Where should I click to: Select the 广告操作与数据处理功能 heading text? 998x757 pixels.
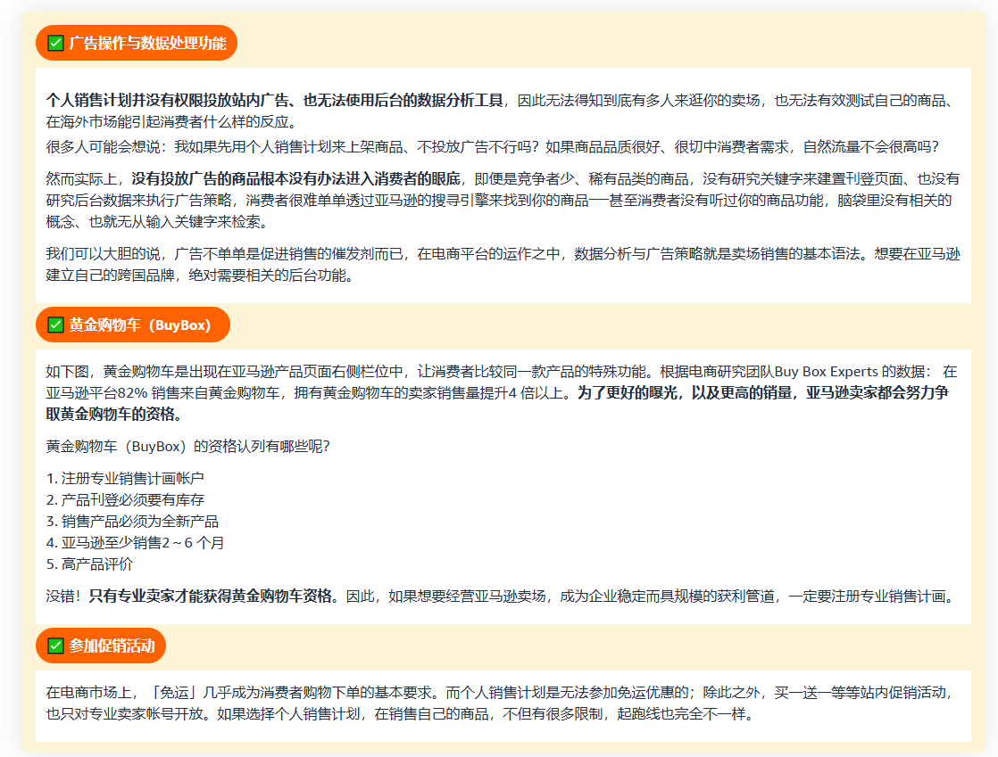147,43
